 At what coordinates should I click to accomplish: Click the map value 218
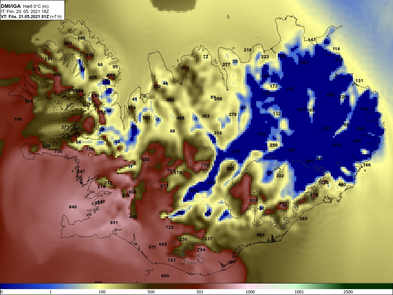[248, 50]
